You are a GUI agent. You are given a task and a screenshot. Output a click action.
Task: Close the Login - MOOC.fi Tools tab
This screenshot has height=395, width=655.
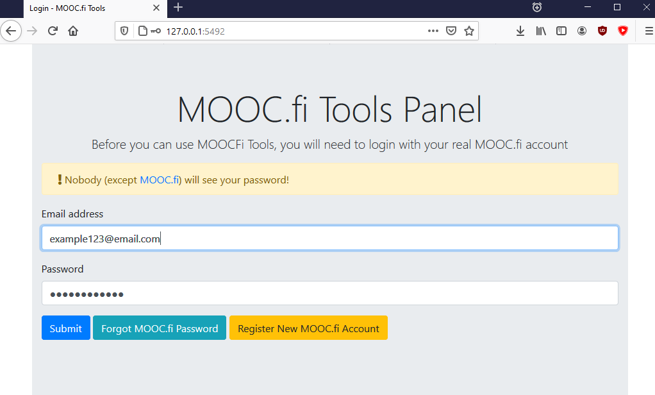(156, 8)
